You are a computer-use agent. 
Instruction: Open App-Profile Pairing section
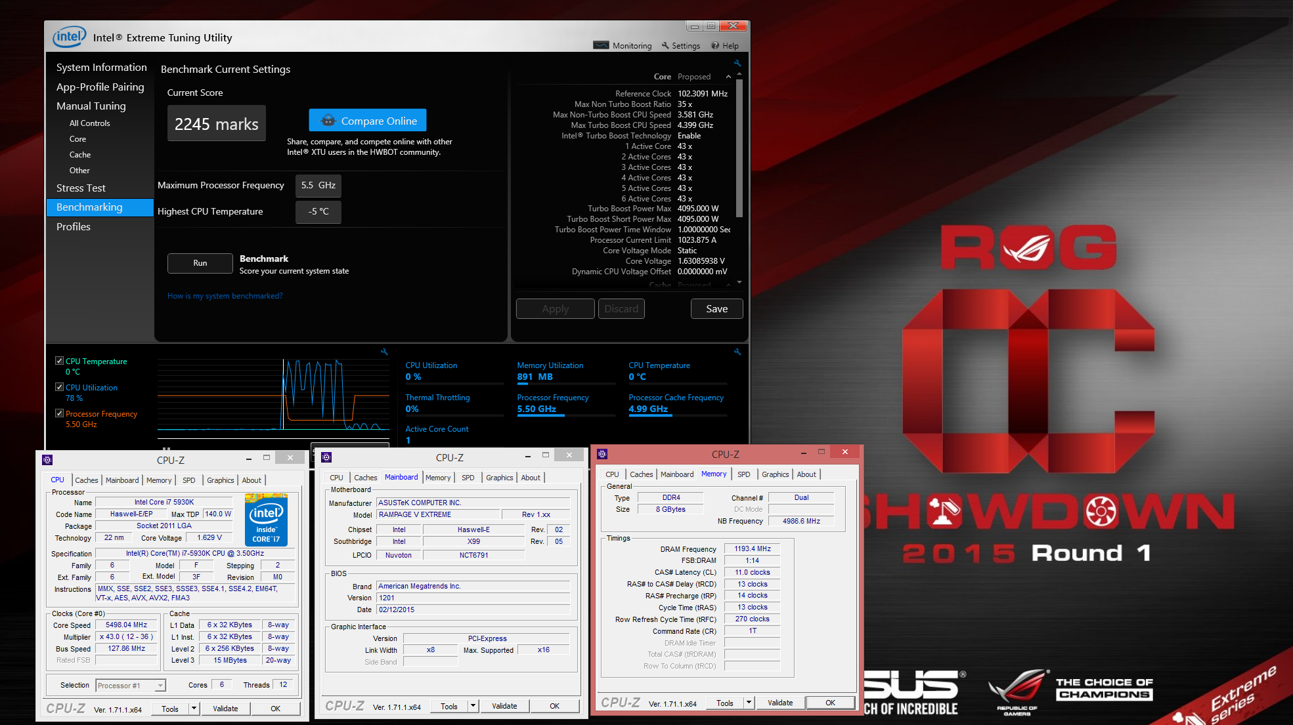point(100,87)
